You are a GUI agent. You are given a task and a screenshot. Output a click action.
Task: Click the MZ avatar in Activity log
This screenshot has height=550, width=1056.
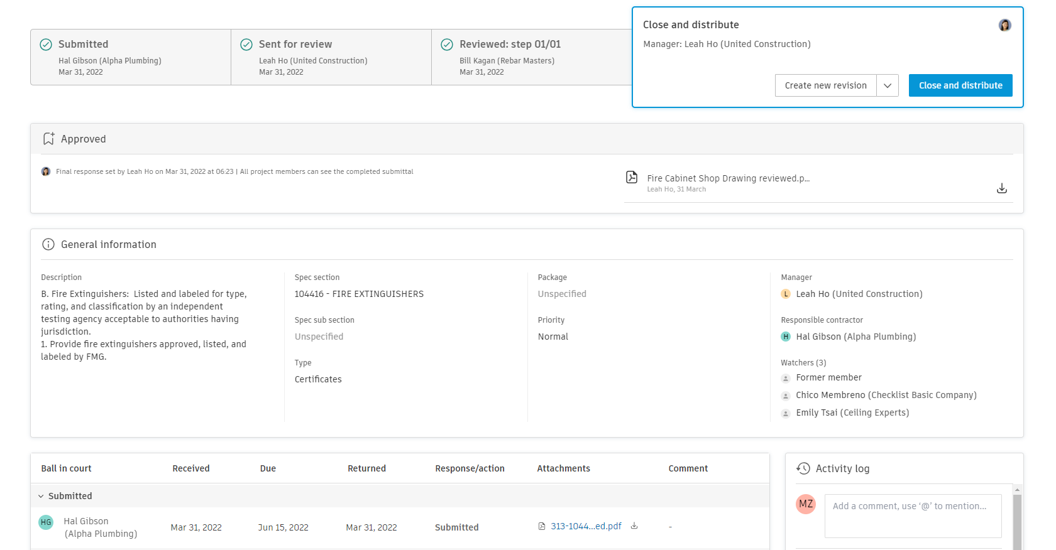tap(806, 504)
